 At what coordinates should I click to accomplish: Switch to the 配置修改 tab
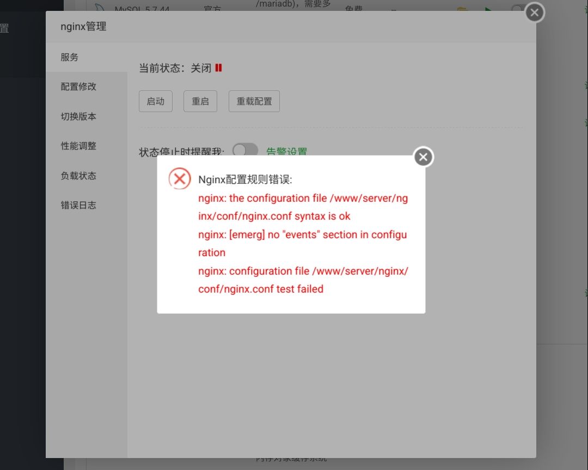[87, 86]
